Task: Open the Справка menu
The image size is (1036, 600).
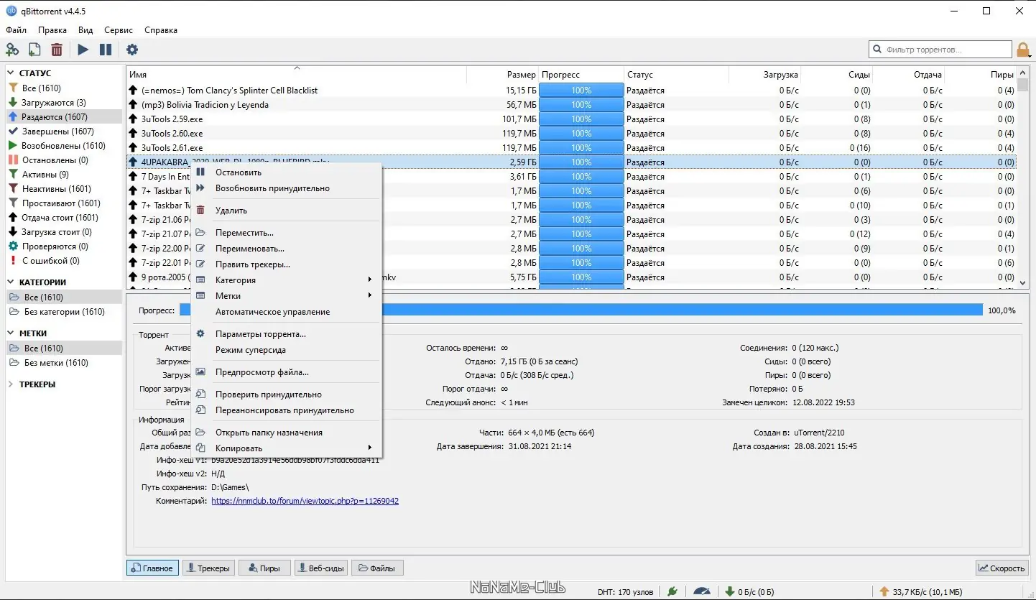Action: pyautogui.click(x=161, y=30)
